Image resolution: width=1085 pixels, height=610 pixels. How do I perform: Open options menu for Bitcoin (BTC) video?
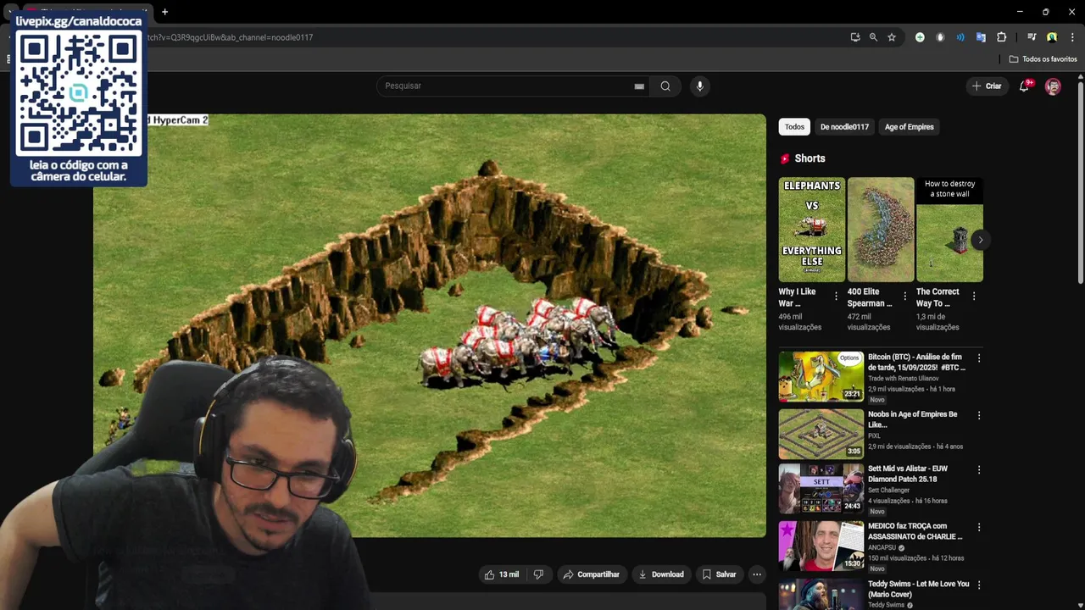point(978,358)
